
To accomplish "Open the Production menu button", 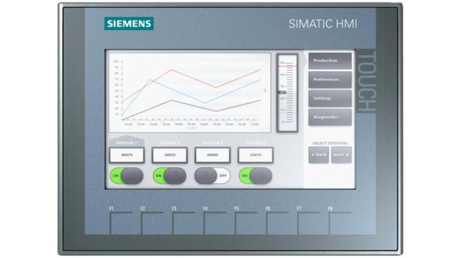I will [330, 61].
